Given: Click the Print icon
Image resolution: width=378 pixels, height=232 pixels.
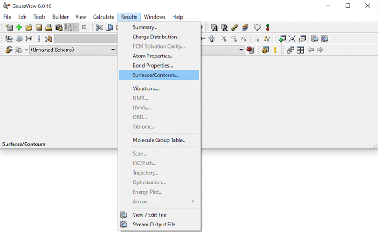Looking at the screenshot, I should click(x=49, y=27).
